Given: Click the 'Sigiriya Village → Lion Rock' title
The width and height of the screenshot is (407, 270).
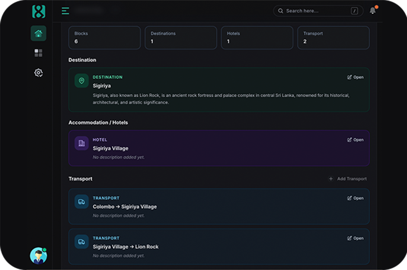Looking at the screenshot, I should click(125, 247).
